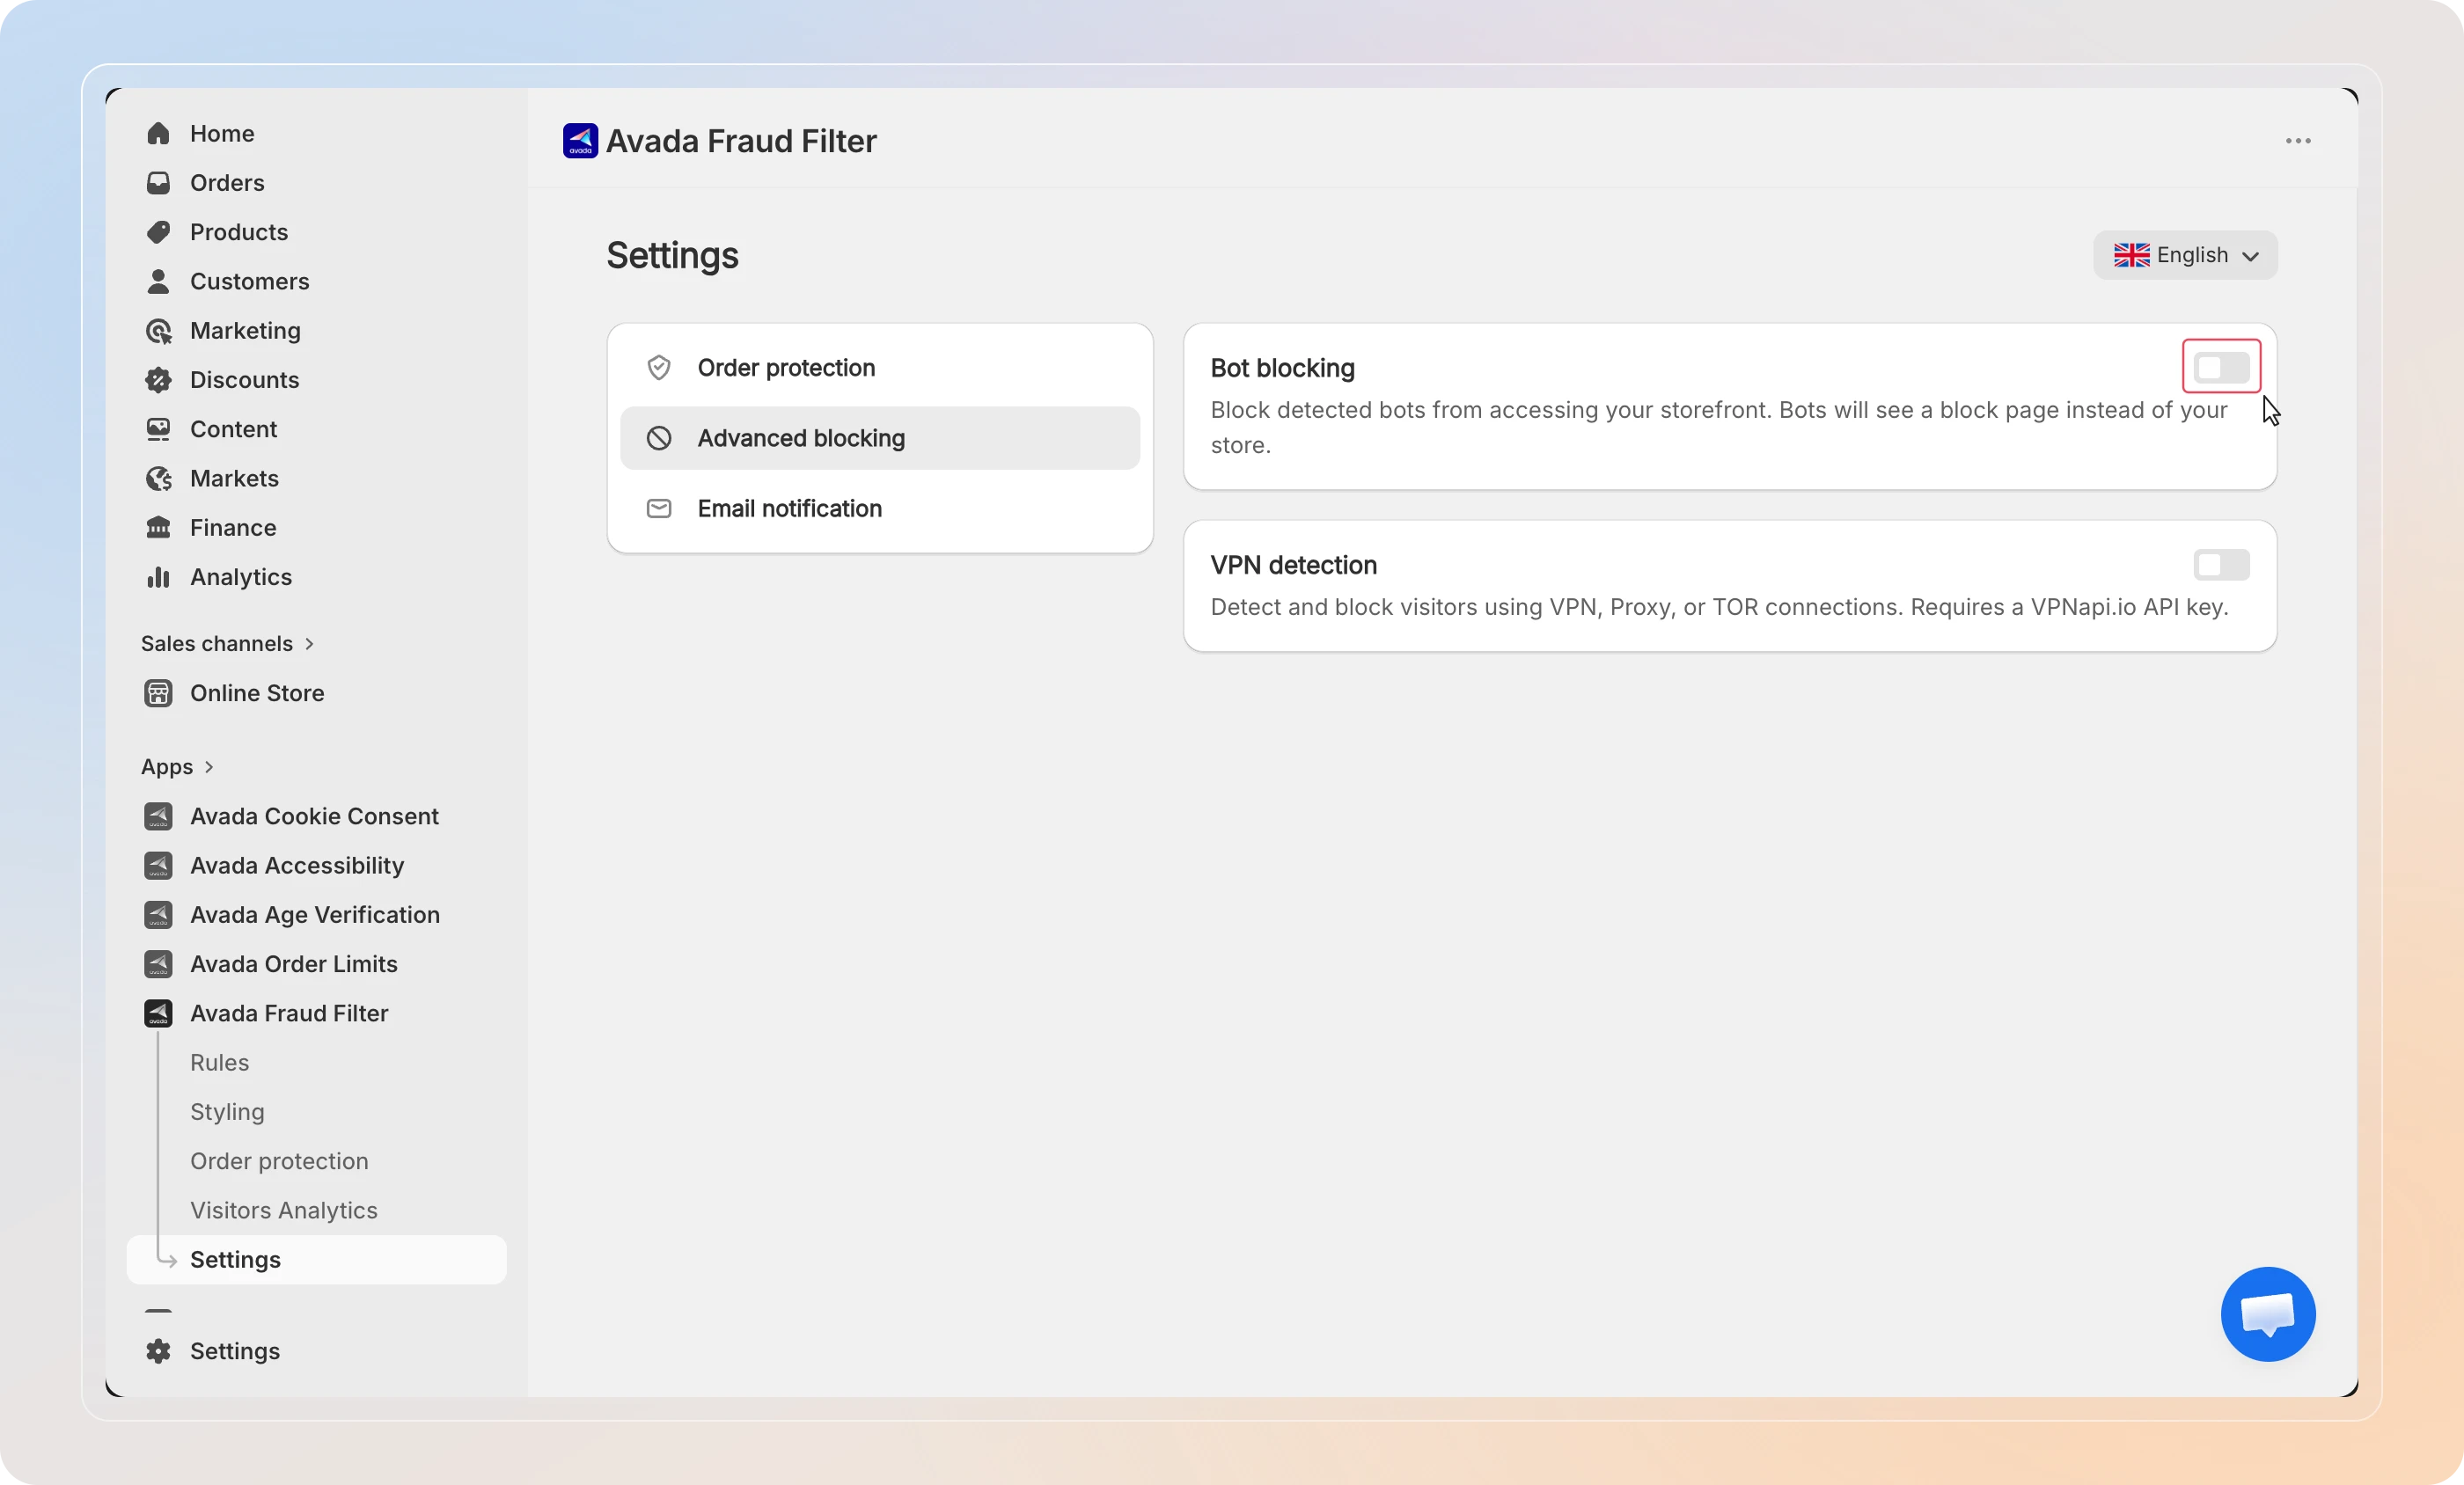Open Visitors Analytics in the sidebar
The image size is (2464, 1485).
coord(284,1210)
